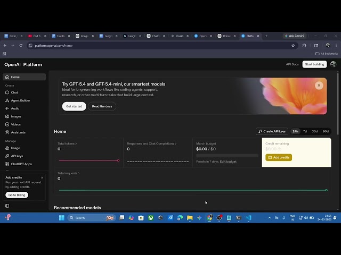Click the browser back arrow
The height and width of the screenshot is (255, 341).
click(5, 46)
